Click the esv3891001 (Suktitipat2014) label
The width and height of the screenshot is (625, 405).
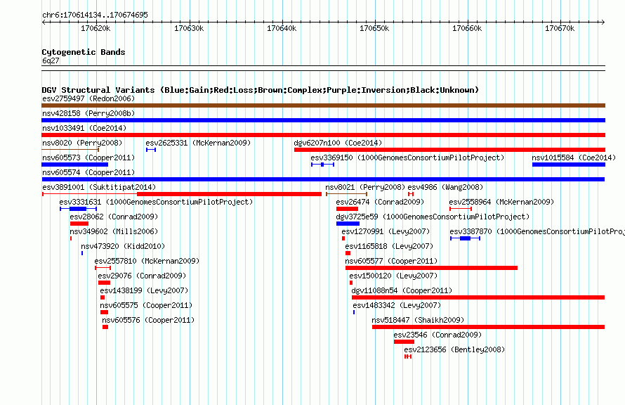pyautogui.click(x=99, y=187)
